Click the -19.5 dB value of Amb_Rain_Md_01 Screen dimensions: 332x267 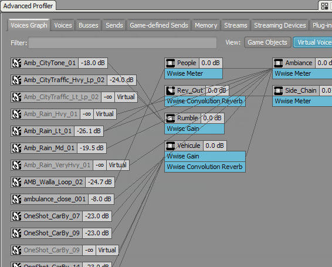[x=92, y=148]
